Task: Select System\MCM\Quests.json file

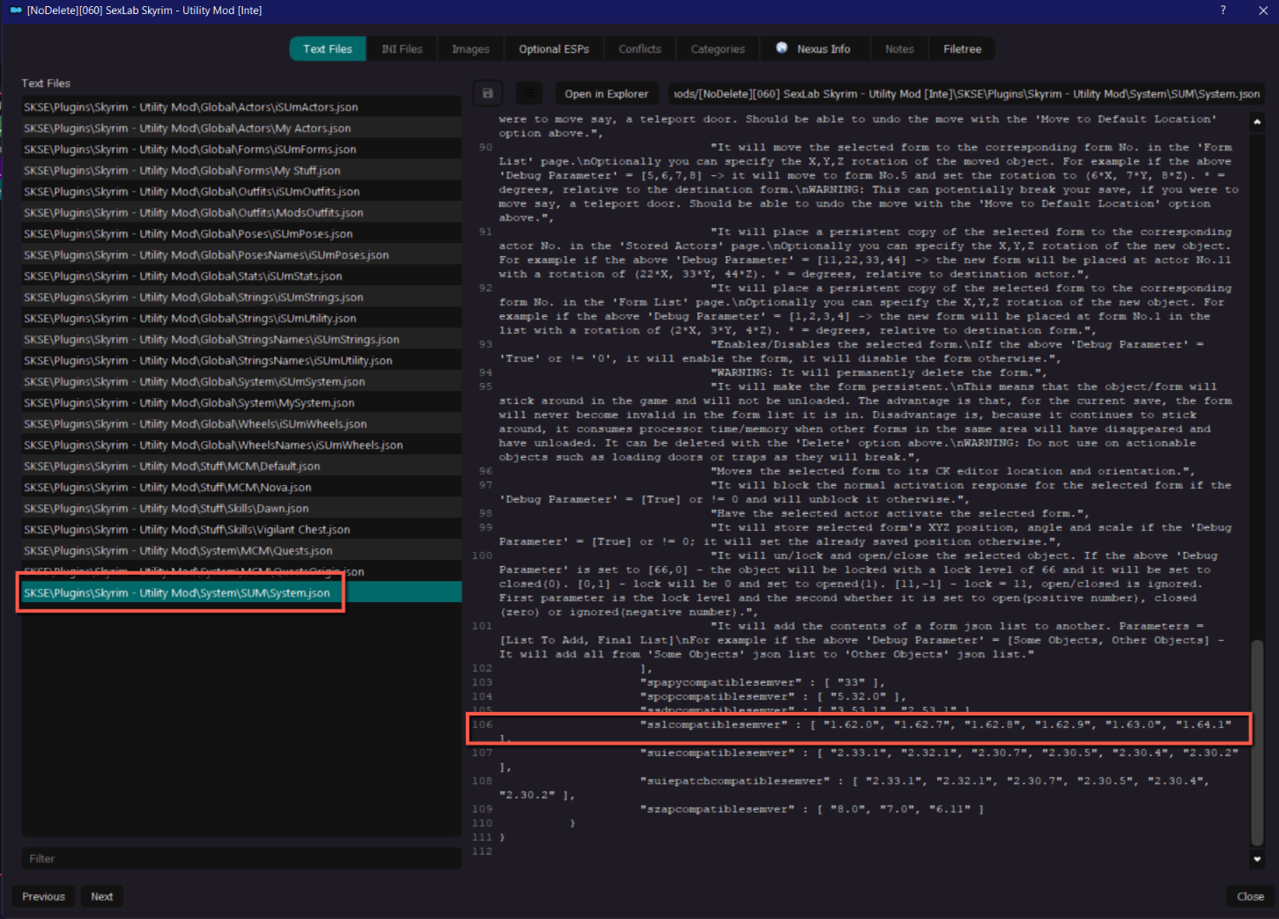Action: tap(241, 550)
